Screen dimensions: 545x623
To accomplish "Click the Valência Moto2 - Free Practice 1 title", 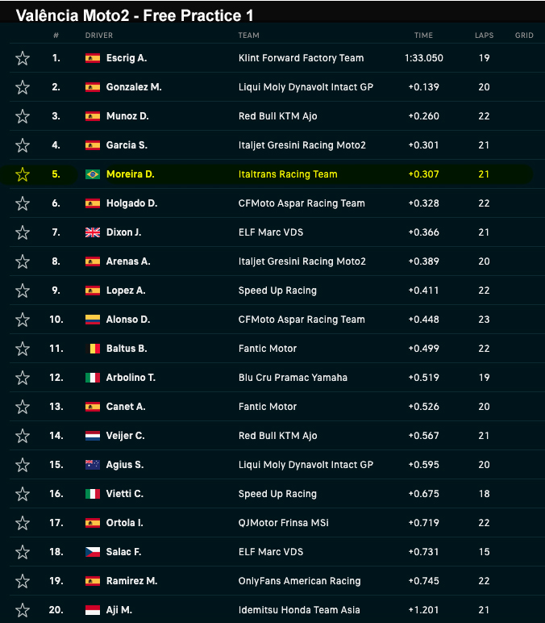I will pyautogui.click(x=135, y=15).
